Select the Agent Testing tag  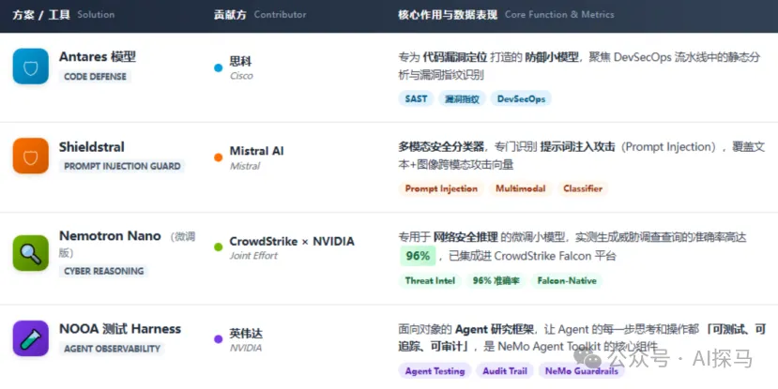435,370
